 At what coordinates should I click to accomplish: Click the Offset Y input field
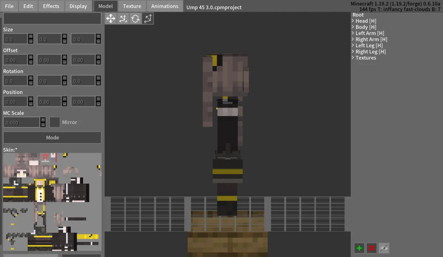tap(49, 60)
